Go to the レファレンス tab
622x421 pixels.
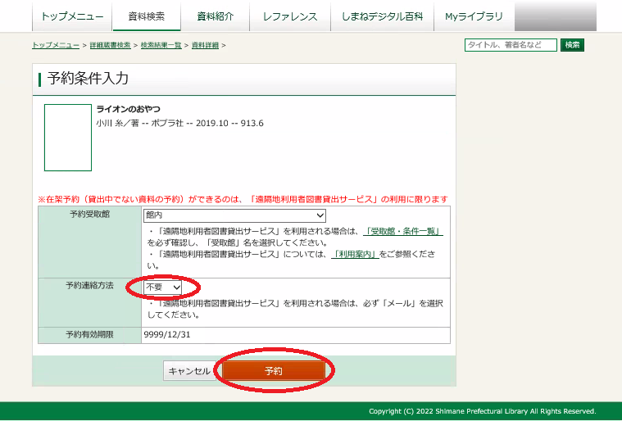pyautogui.click(x=290, y=16)
